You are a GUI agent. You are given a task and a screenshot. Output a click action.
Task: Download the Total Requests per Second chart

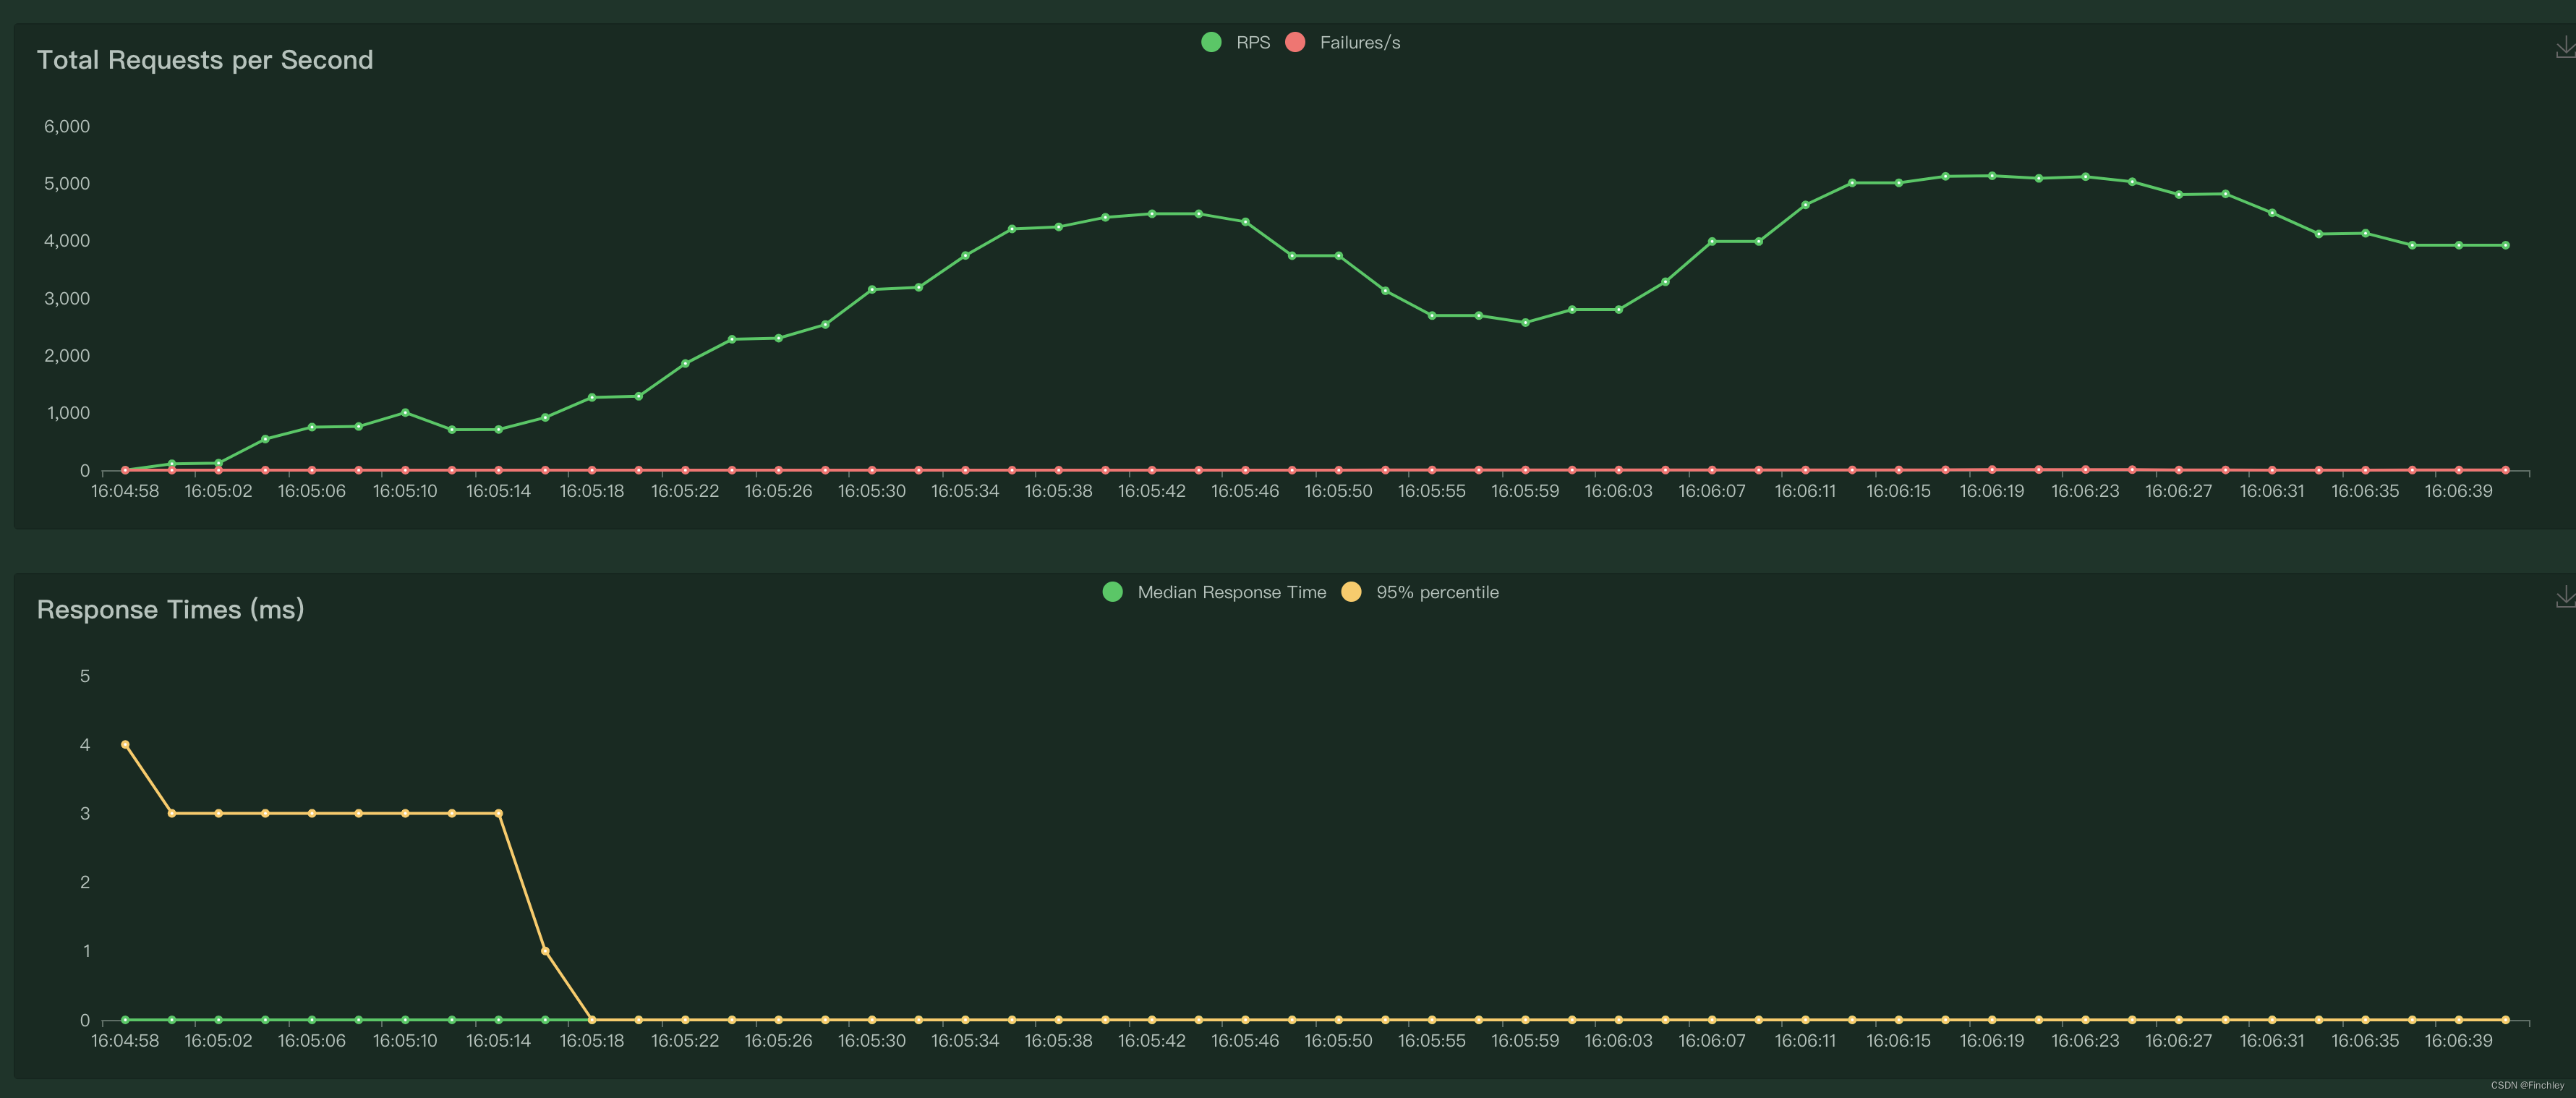click(x=2565, y=47)
